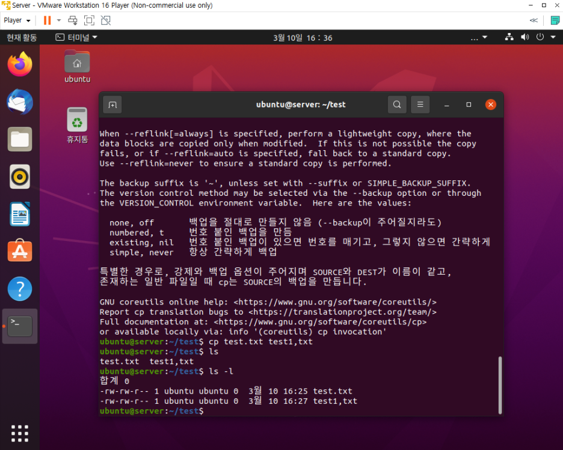This screenshot has width=563, height=450.
Task: Open the 휴지통 trash icon on desktop
Action: [x=77, y=125]
